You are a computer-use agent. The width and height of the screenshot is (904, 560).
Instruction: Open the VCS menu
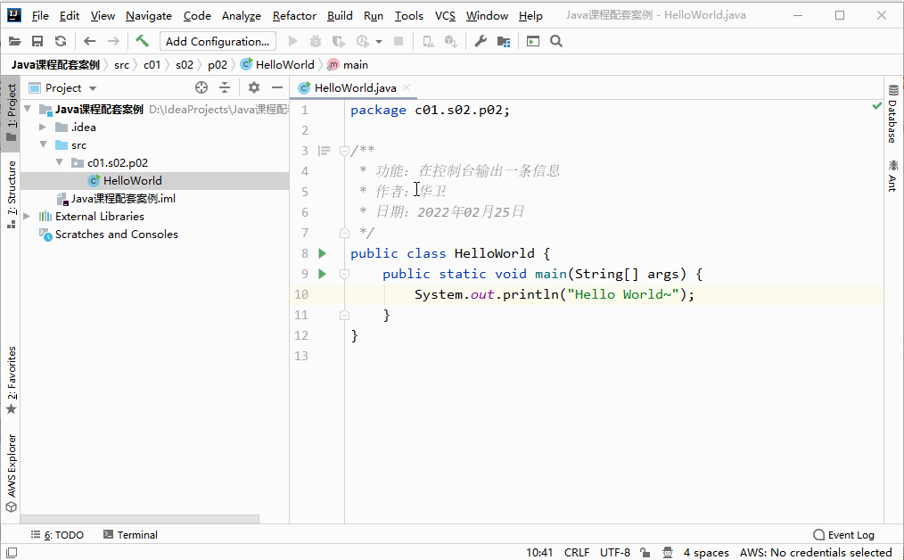coord(445,15)
